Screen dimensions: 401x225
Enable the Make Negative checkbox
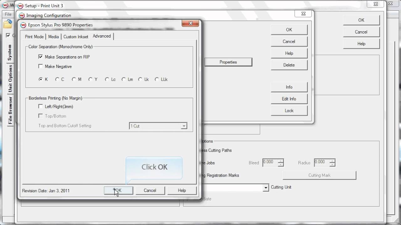[40, 66]
